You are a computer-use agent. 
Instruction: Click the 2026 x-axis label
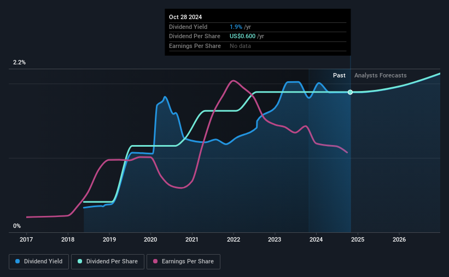coord(399,239)
